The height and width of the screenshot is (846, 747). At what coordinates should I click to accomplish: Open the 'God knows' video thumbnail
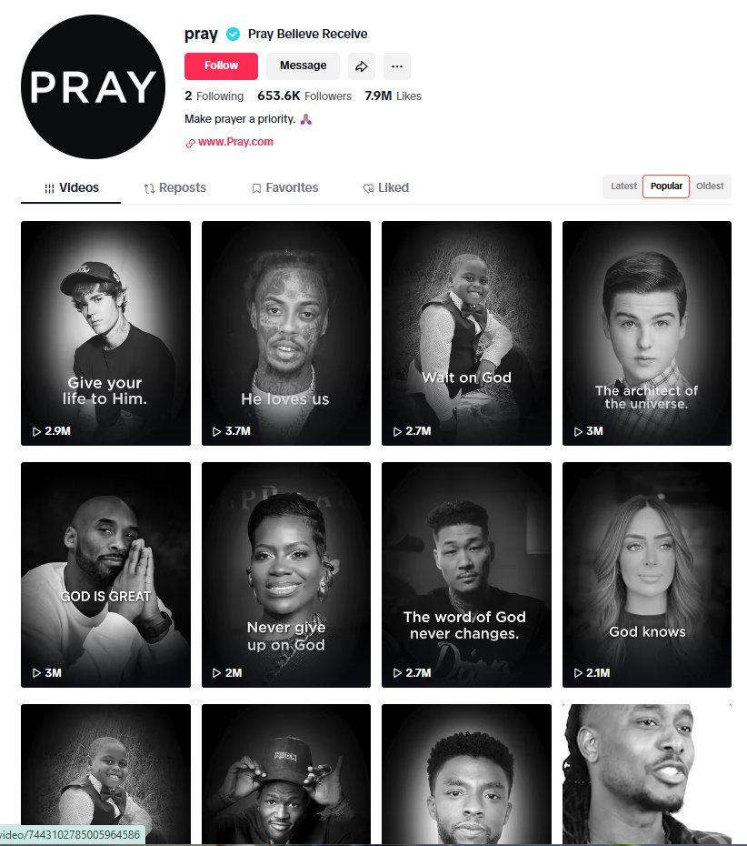coord(647,575)
